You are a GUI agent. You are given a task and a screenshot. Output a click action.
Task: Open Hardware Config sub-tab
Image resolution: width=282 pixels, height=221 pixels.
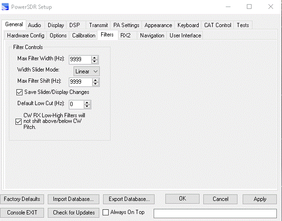point(26,36)
